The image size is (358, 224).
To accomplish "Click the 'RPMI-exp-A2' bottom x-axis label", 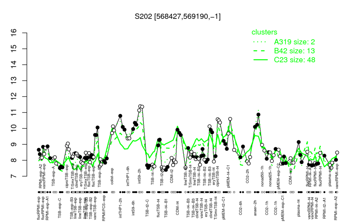I will (x=336, y=209).
